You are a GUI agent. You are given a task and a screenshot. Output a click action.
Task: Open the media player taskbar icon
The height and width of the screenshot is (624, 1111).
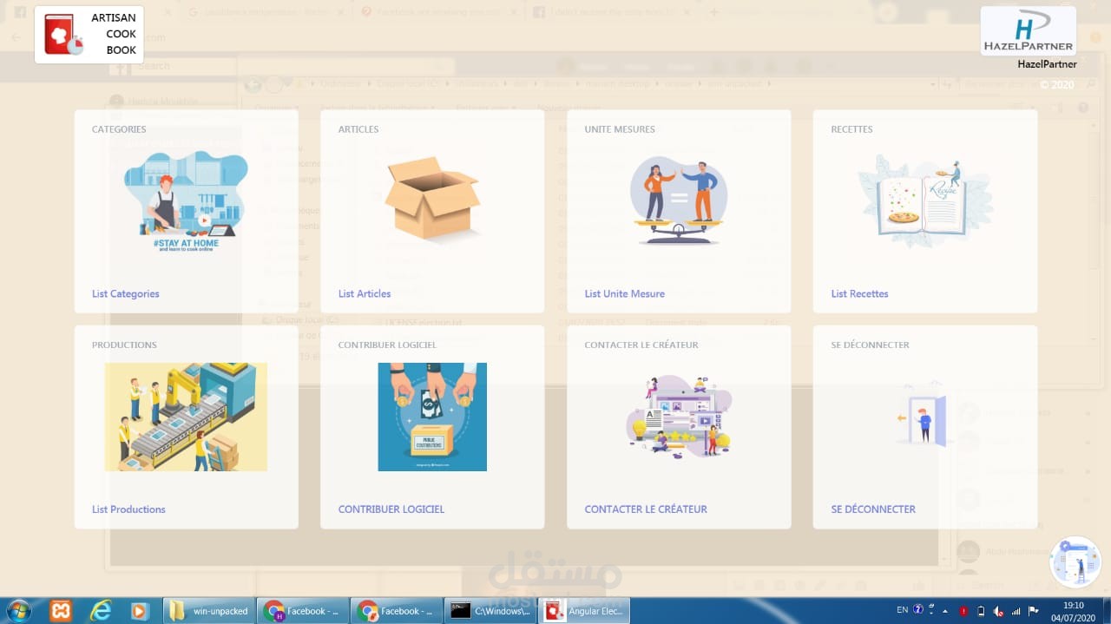coord(140,611)
